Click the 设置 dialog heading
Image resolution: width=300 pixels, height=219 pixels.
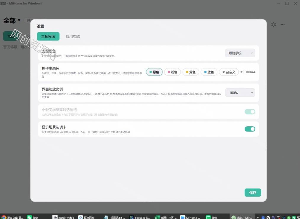point(40,26)
